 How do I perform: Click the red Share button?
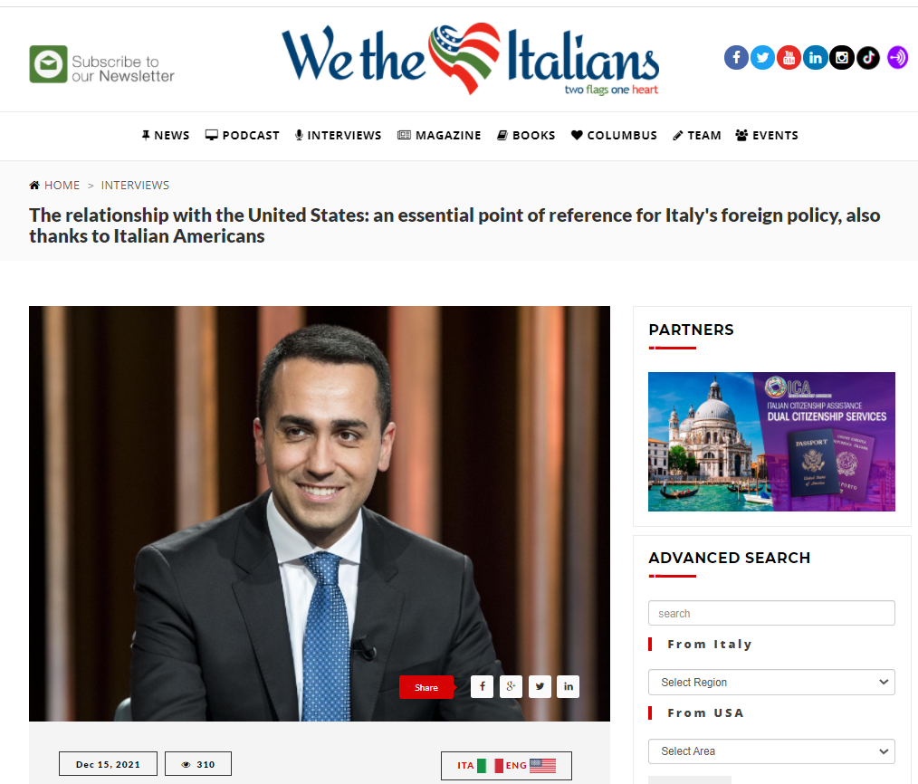pos(426,687)
